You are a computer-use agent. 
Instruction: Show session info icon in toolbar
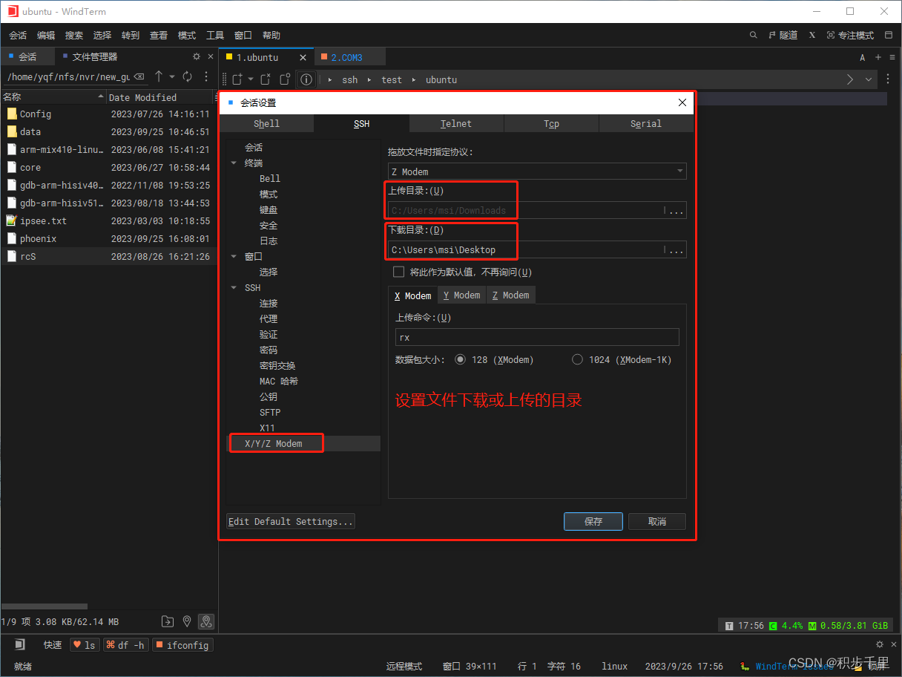(306, 79)
